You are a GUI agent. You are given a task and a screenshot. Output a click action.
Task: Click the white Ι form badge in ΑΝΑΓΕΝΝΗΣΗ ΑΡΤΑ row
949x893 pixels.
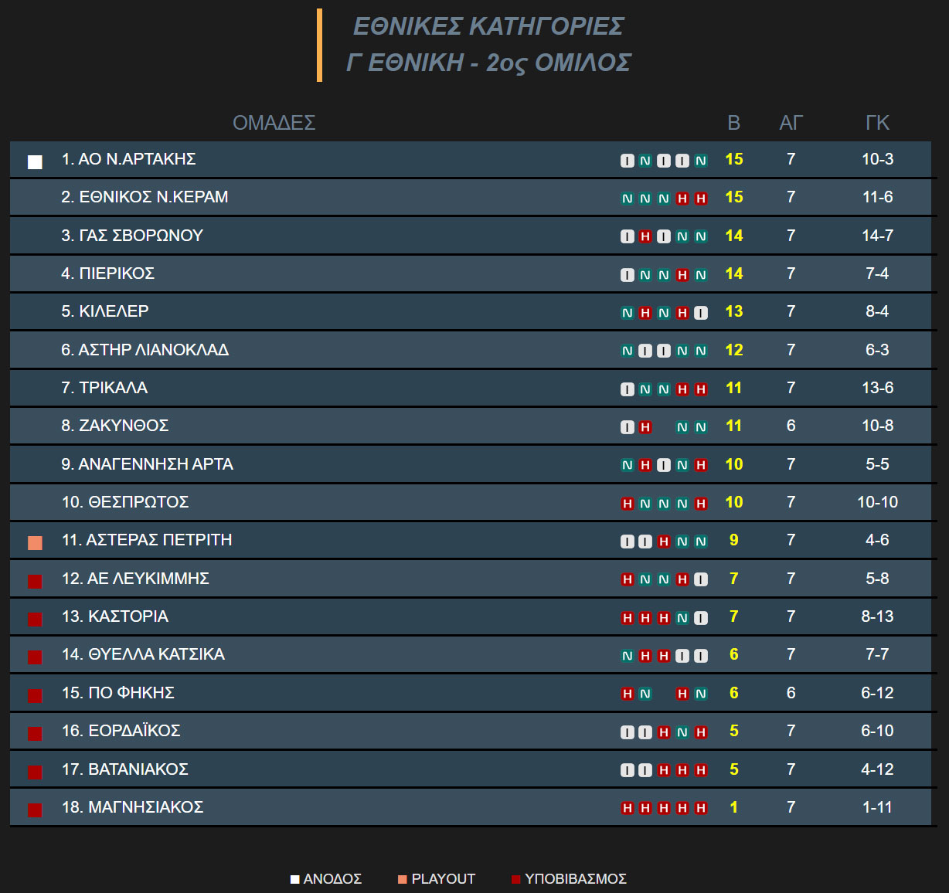coord(664,465)
